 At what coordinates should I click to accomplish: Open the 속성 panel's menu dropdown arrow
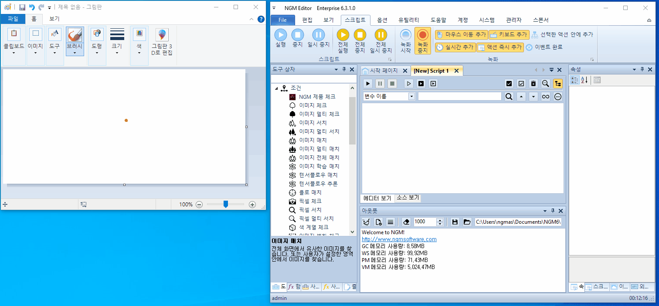pos(635,70)
